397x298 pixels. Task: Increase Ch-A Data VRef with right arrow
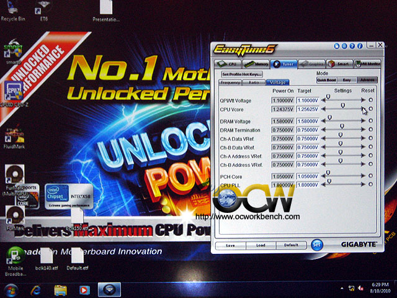point(364,138)
